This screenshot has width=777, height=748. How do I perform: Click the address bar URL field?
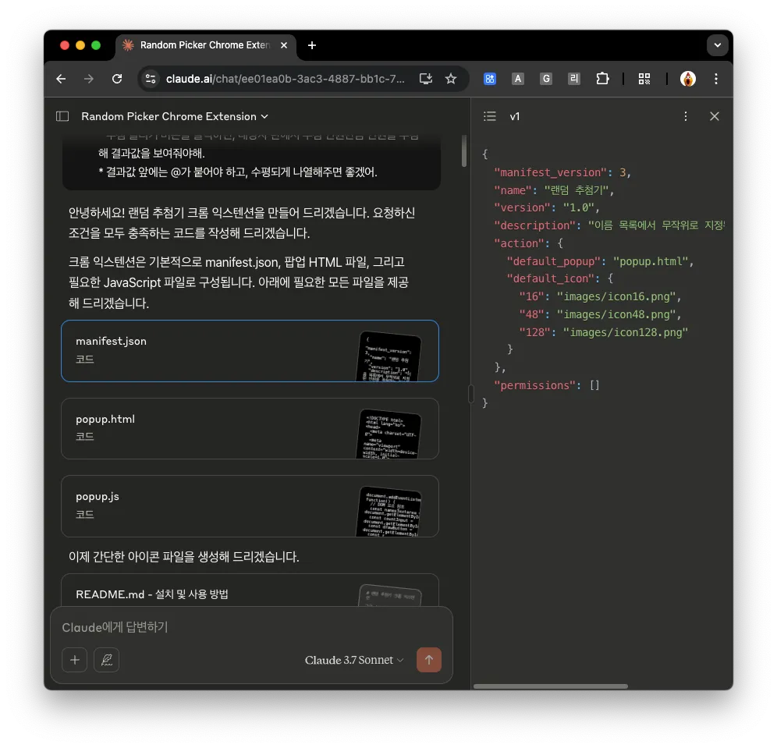pos(285,79)
